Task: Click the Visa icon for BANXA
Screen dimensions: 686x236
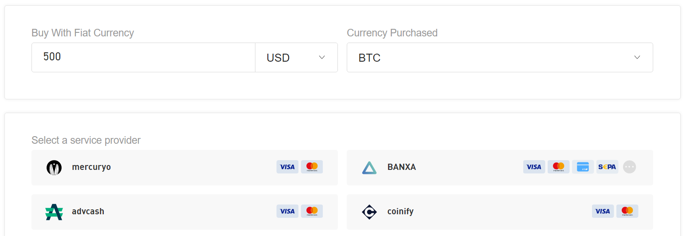Action: click(534, 167)
